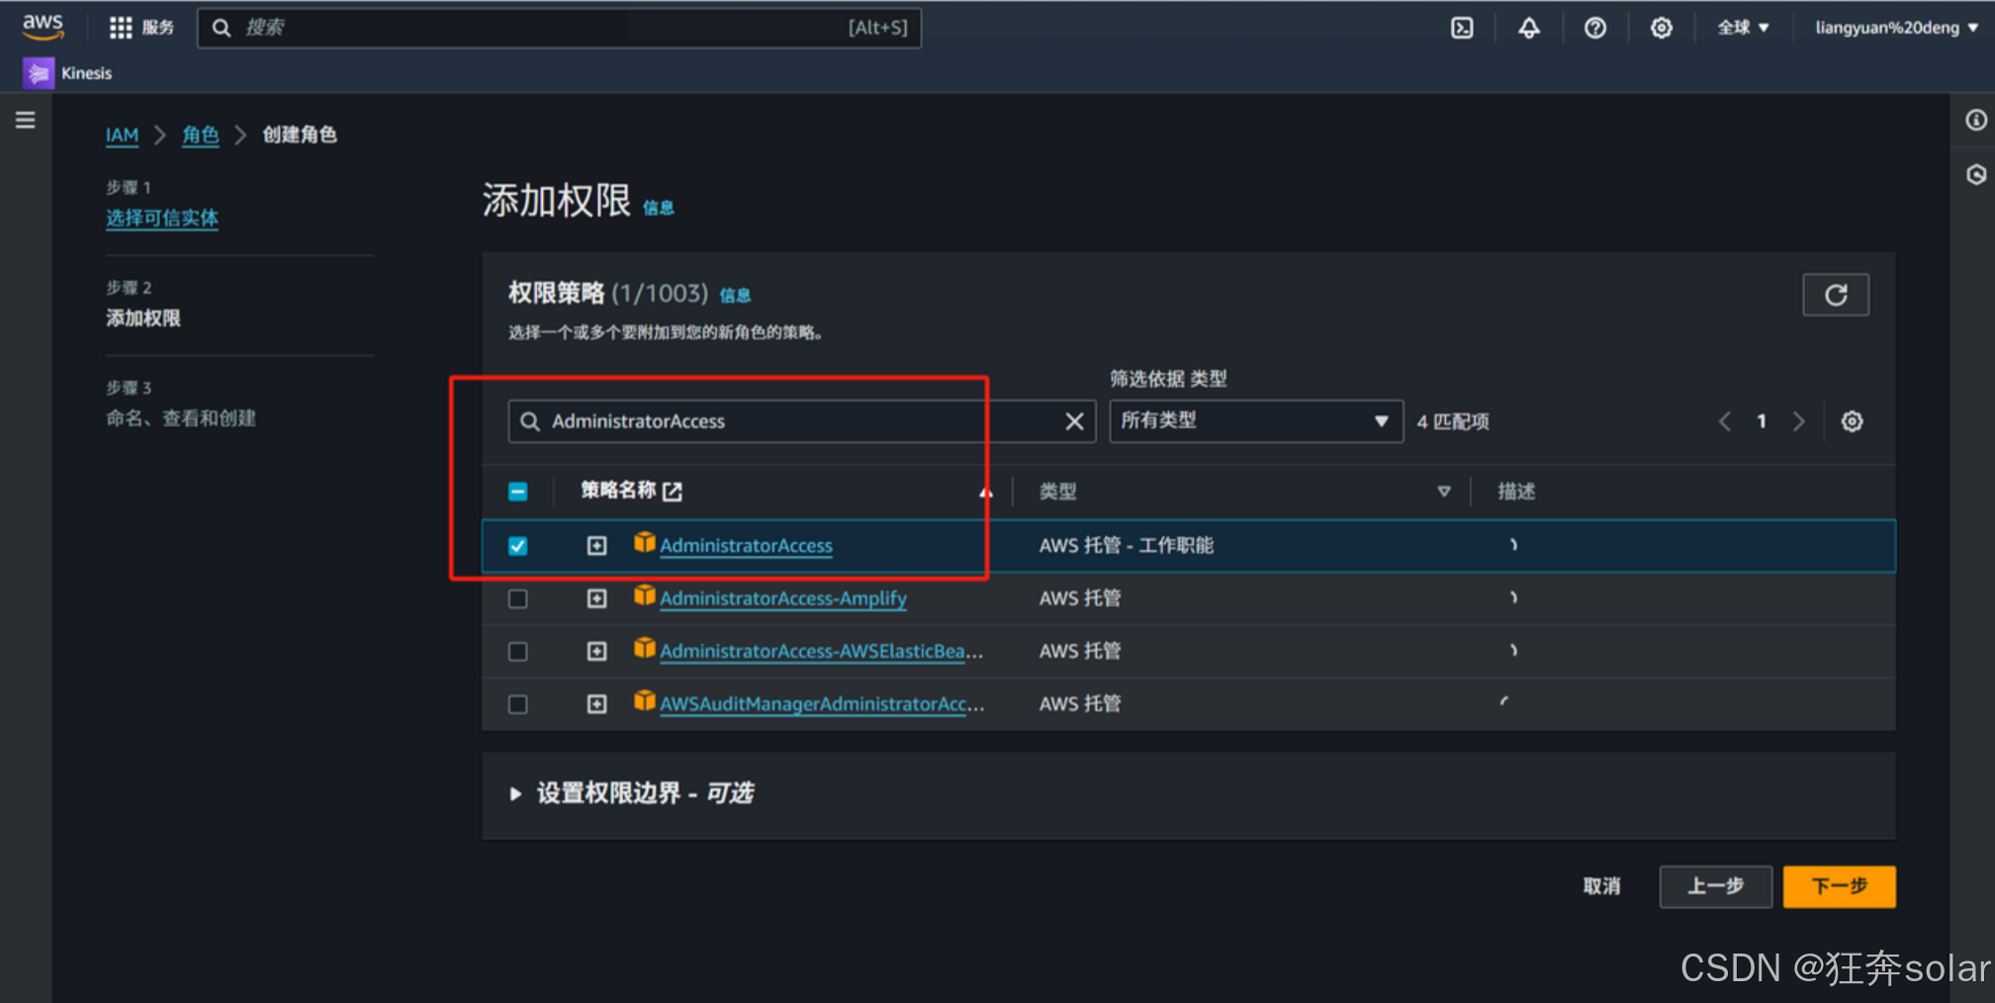Check the AdministratorAccess-Amplify checkbox
The width and height of the screenshot is (1995, 1003).
point(517,598)
